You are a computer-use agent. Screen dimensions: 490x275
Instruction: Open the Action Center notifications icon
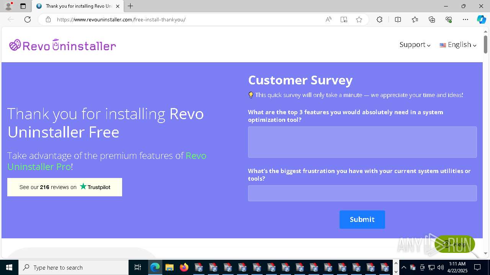[477, 267]
